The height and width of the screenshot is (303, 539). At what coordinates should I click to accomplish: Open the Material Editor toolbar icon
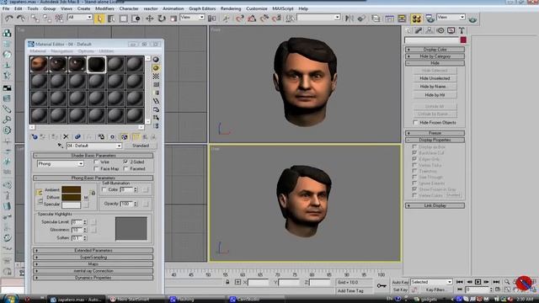[416, 19]
